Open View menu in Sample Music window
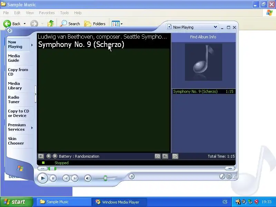 point(30,13)
